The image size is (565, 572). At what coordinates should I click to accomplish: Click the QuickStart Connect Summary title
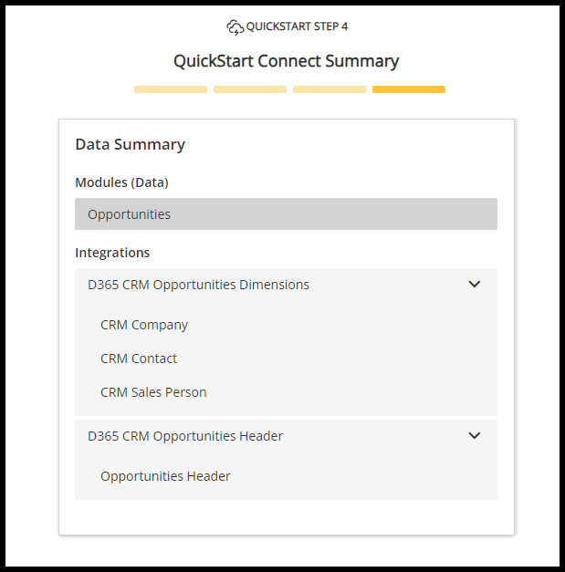coord(286,61)
